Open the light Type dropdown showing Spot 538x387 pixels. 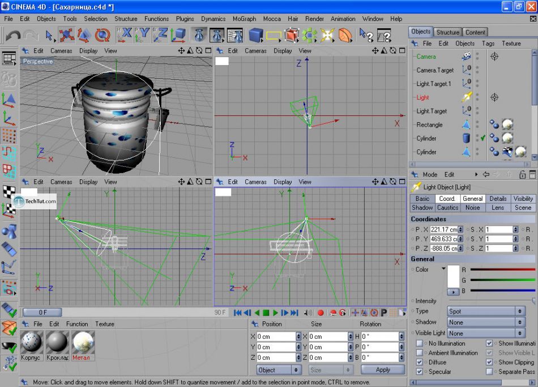point(486,311)
